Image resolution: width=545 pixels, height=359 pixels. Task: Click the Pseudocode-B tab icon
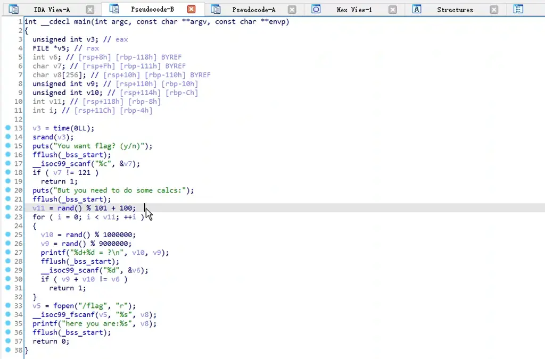[x=114, y=9]
